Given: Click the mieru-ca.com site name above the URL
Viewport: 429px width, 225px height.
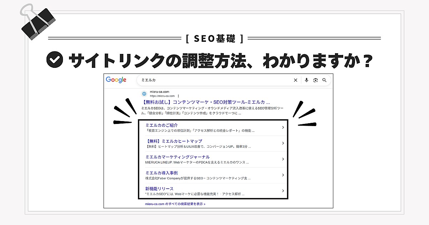Looking at the screenshot, I should 159,92.
